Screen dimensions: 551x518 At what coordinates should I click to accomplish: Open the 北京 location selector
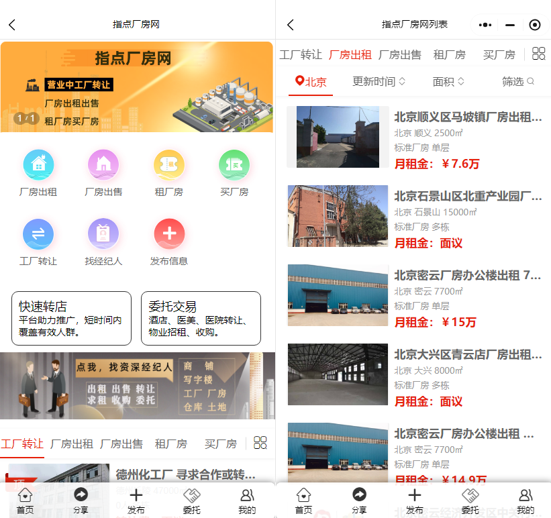[x=311, y=82]
